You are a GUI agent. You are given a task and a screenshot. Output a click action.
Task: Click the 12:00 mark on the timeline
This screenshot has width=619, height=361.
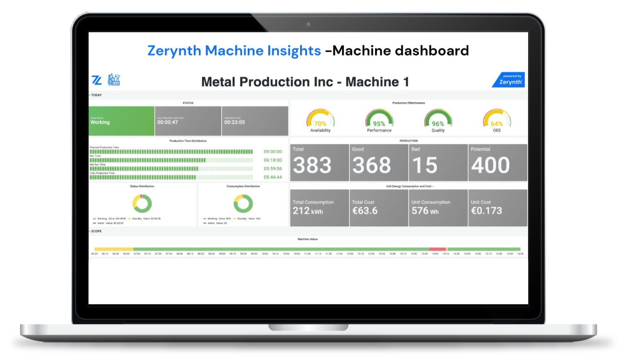[350, 253]
